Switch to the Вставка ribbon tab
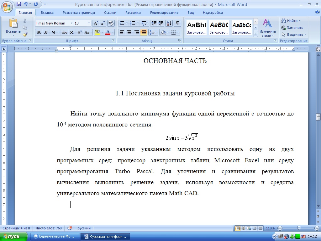The height and width of the screenshot is (241, 321). 47,13
